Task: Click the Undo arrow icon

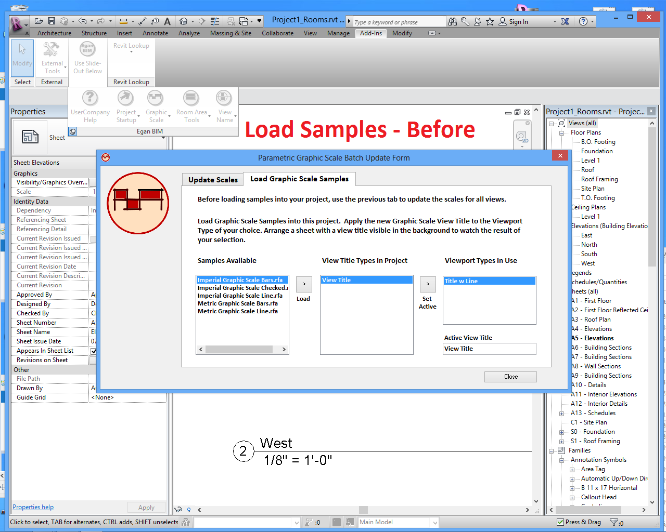Action: coord(83,21)
